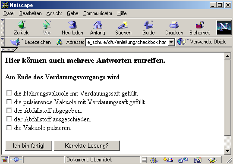
Task: Click the Netscape title bar icon
Action: (5, 5)
